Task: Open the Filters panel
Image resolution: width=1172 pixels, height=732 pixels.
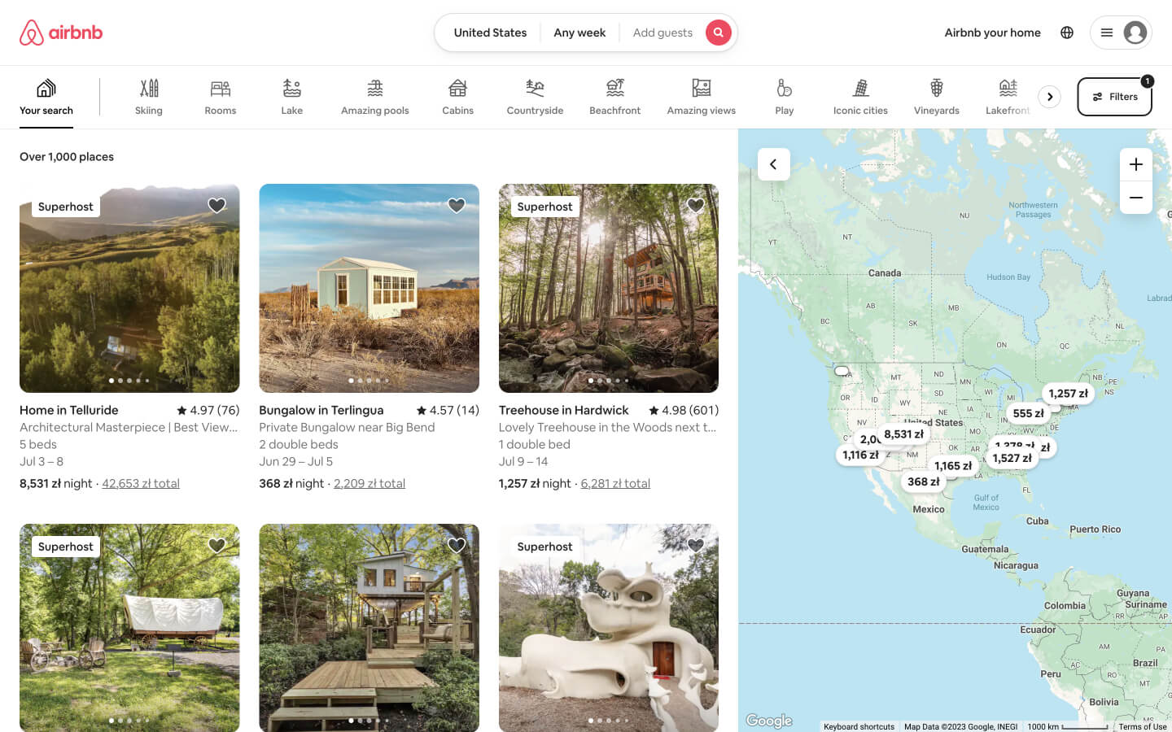Action: tap(1114, 96)
